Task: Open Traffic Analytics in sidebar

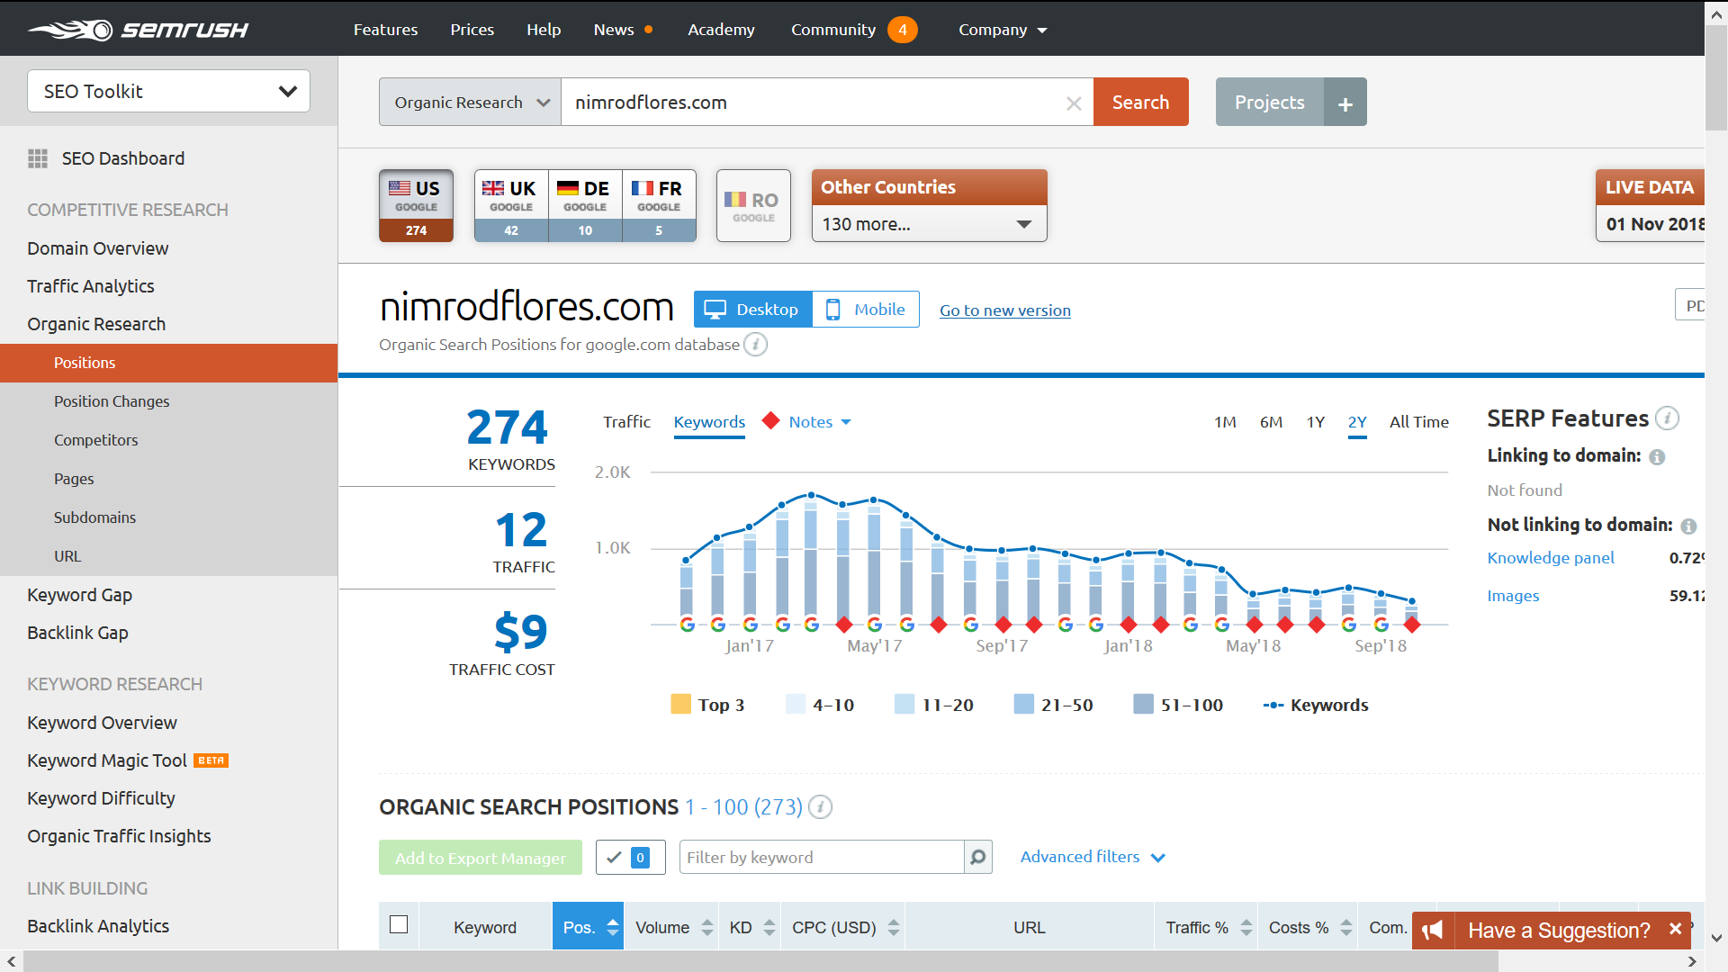Action: point(91,286)
